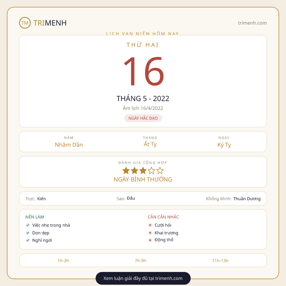Click the Âm lịch 16/4/2022 text
Image resolution: width=286 pixels, height=286 pixels.
tap(143, 108)
